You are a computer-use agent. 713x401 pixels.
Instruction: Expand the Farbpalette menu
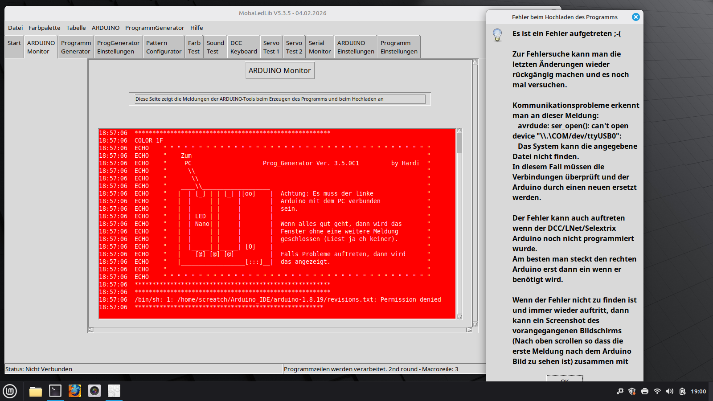pos(44,28)
